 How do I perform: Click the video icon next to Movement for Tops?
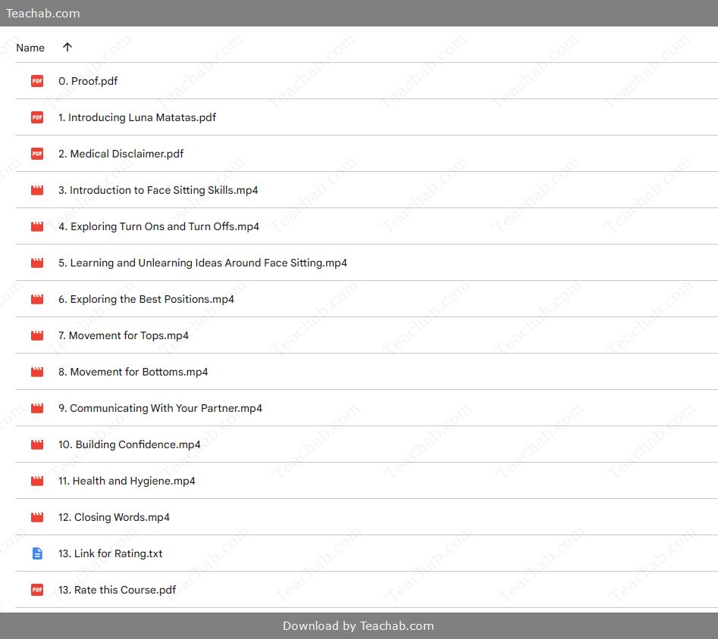point(37,335)
